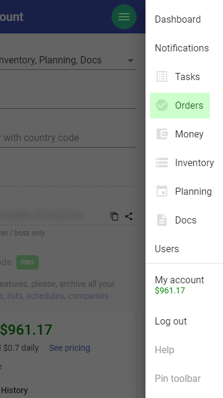The width and height of the screenshot is (223, 398).
Task: Click the Docs file icon
Action: point(162,220)
